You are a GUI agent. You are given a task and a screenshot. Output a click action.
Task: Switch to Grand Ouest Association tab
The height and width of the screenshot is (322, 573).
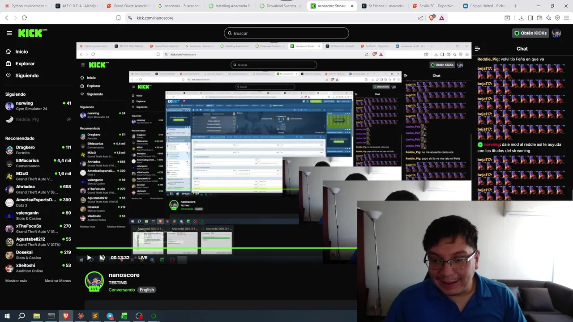tap(128, 6)
